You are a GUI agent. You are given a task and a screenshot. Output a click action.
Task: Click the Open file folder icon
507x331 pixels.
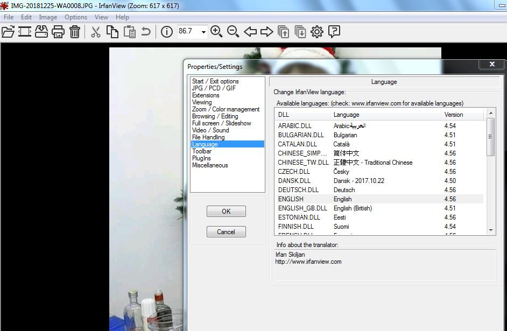[8, 32]
